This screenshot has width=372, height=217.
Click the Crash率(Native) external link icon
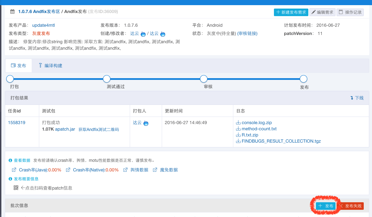pos(68,170)
